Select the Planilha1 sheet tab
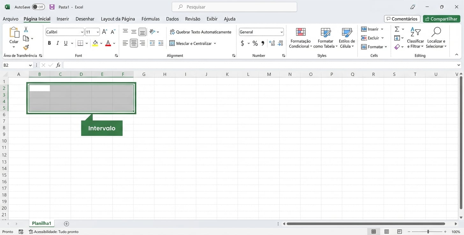Image resolution: width=464 pixels, height=235 pixels. pos(41,223)
